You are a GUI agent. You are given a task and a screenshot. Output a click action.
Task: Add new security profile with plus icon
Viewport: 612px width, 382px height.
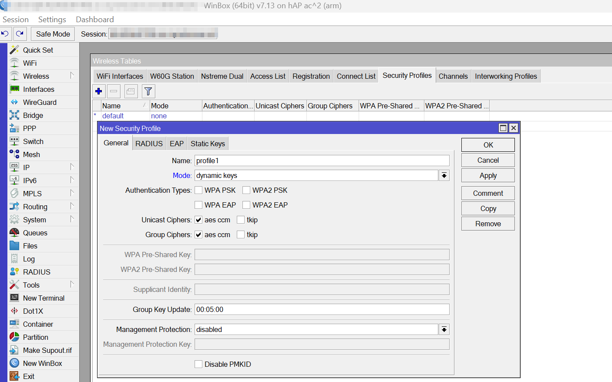coord(99,91)
